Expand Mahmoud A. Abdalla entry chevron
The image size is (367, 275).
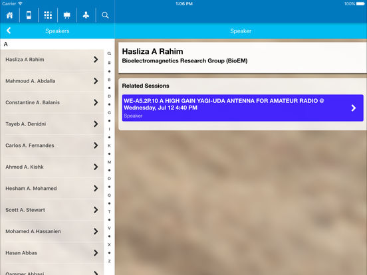click(x=96, y=81)
